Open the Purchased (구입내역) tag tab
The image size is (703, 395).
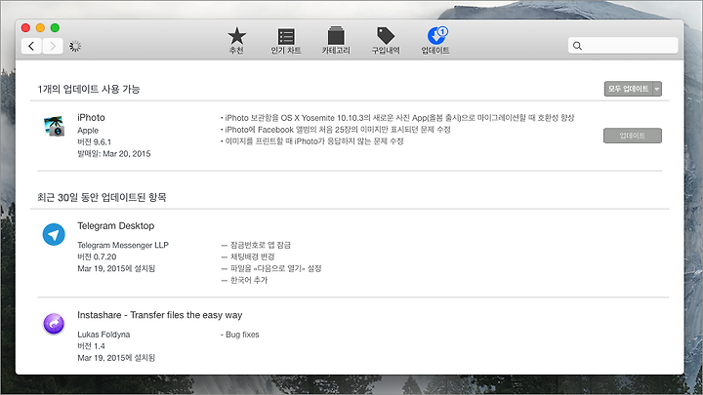pos(386,40)
